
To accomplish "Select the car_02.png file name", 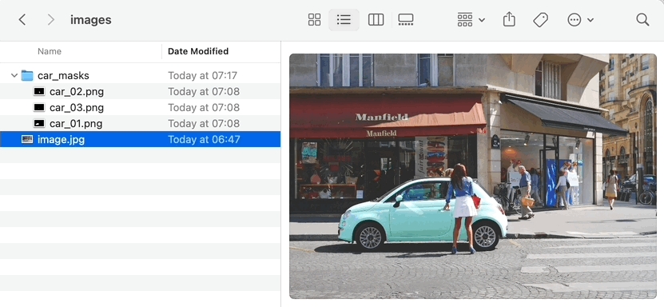I will click(77, 91).
